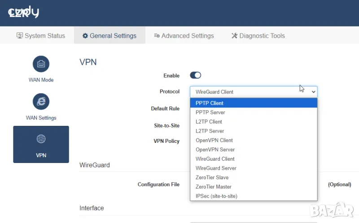Toggle the VPN Enable switch off
This screenshot has height=223, width=359.
tap(196, 75)
